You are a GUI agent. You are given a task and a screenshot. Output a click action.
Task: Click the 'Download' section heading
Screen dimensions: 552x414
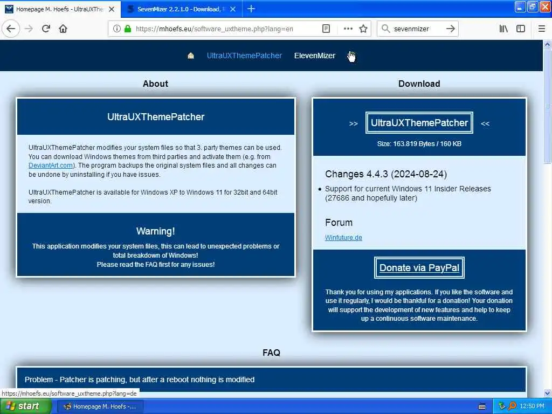coord(419,84)
